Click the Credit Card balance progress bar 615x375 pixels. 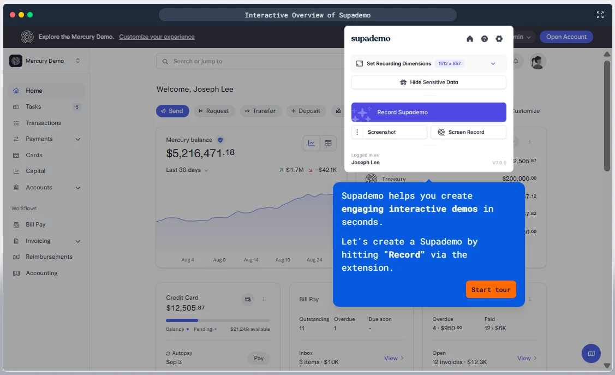point(218,320)
